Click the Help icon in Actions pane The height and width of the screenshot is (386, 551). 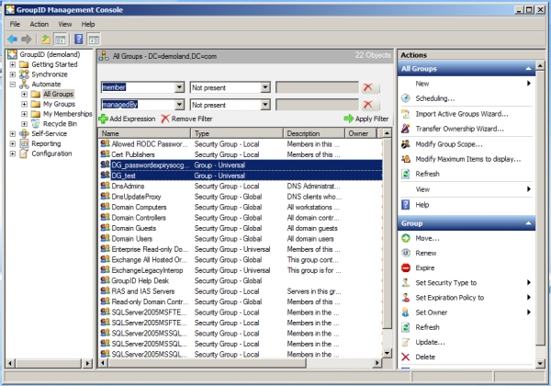coord(406,205)
